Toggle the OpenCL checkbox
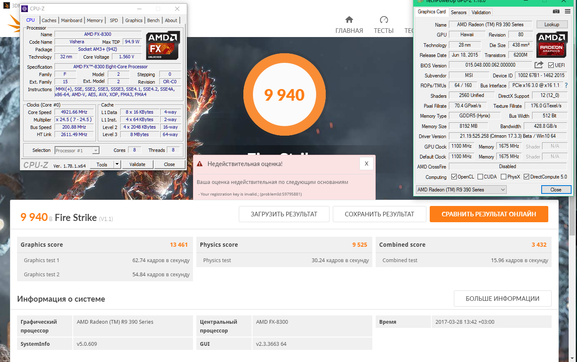 click(x=454, y=177)
